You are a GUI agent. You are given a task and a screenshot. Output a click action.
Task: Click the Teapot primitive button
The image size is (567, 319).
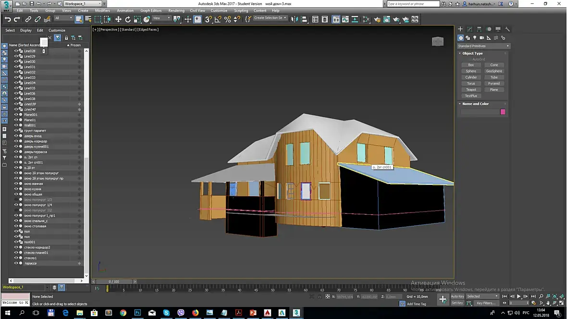pos(471,90)
